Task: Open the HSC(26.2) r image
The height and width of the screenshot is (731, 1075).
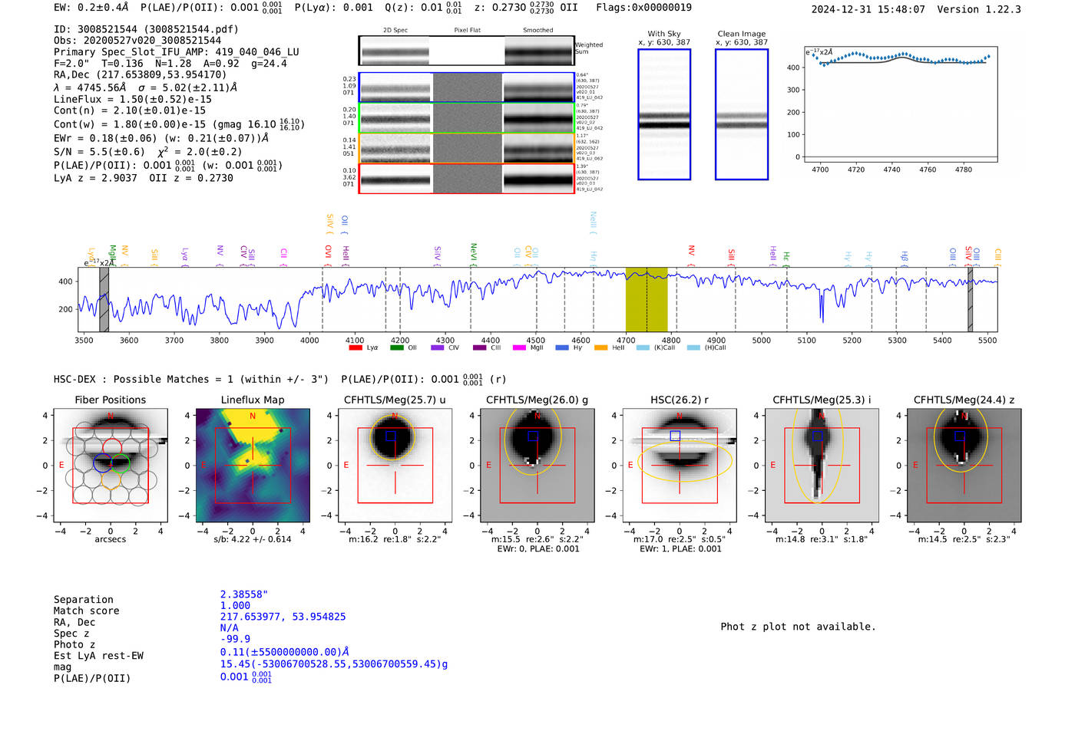Action: 680,466
